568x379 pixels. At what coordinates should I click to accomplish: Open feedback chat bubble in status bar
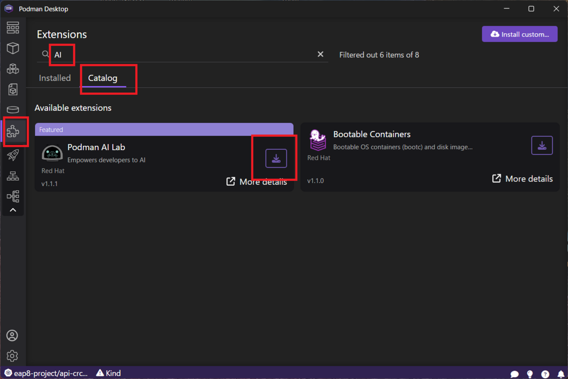pyautogui.click(x=515, y=374)
